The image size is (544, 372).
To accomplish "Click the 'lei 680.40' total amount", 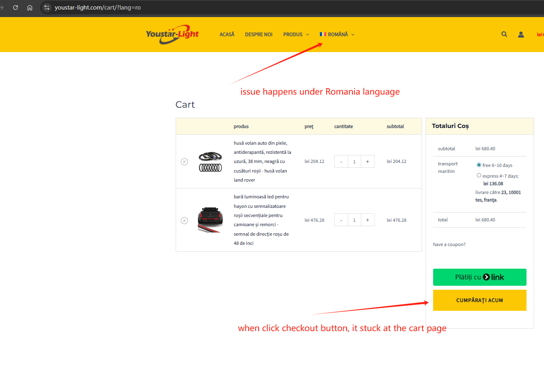I will (485, 220).
